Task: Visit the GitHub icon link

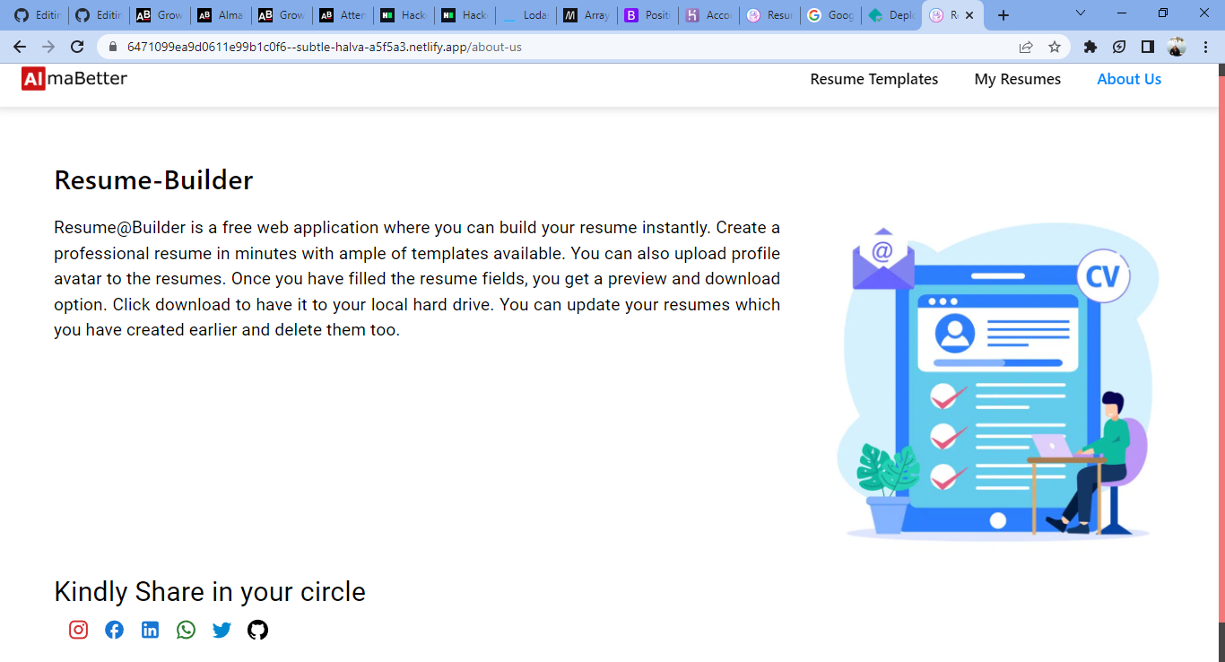Action: (x=257, y=630)
